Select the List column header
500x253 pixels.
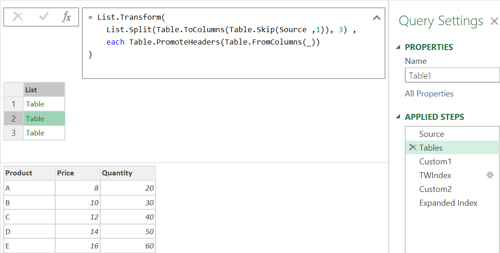tap(44, 90)
